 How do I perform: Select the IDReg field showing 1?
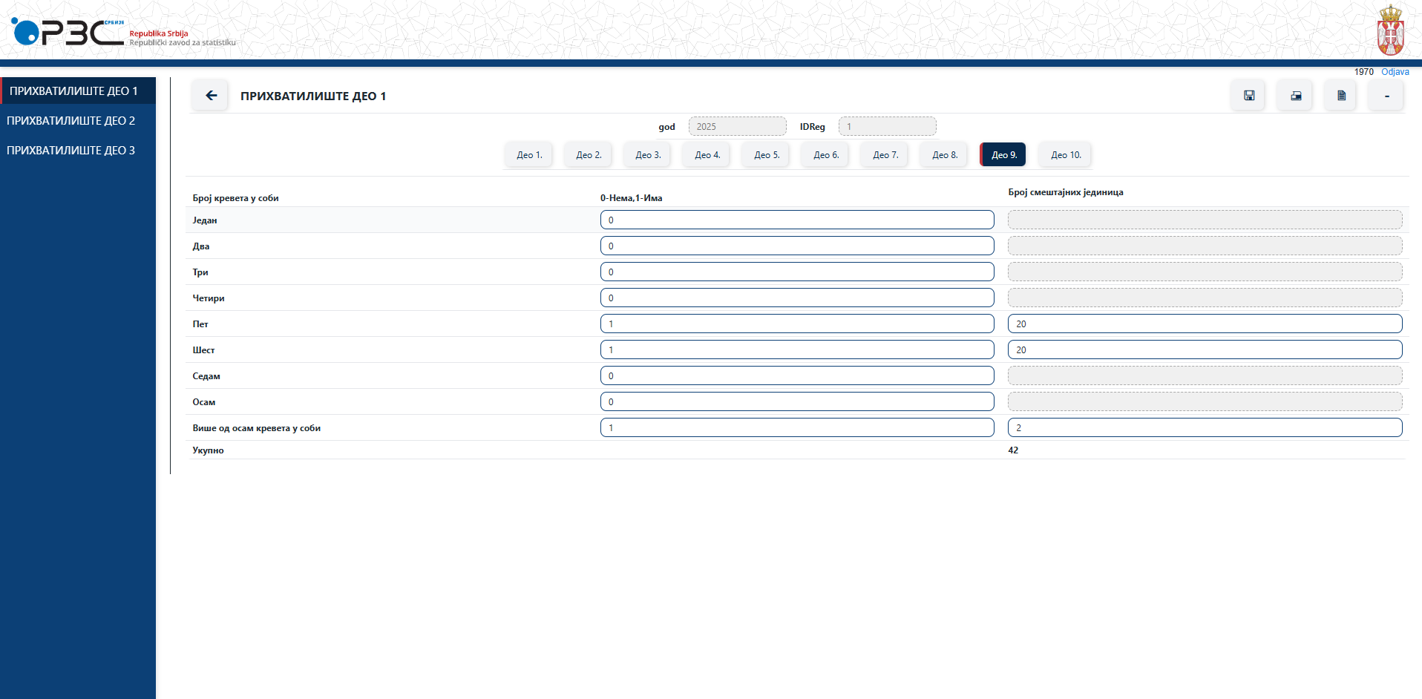(887, 126)
